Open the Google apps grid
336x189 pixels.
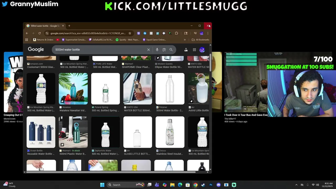194,50
